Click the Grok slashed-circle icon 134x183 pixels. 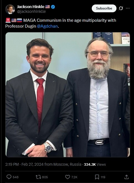(x=121, y=8)
